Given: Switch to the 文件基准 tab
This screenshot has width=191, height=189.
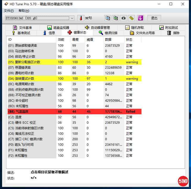Looking at the screenshot, I should point(23,28).
